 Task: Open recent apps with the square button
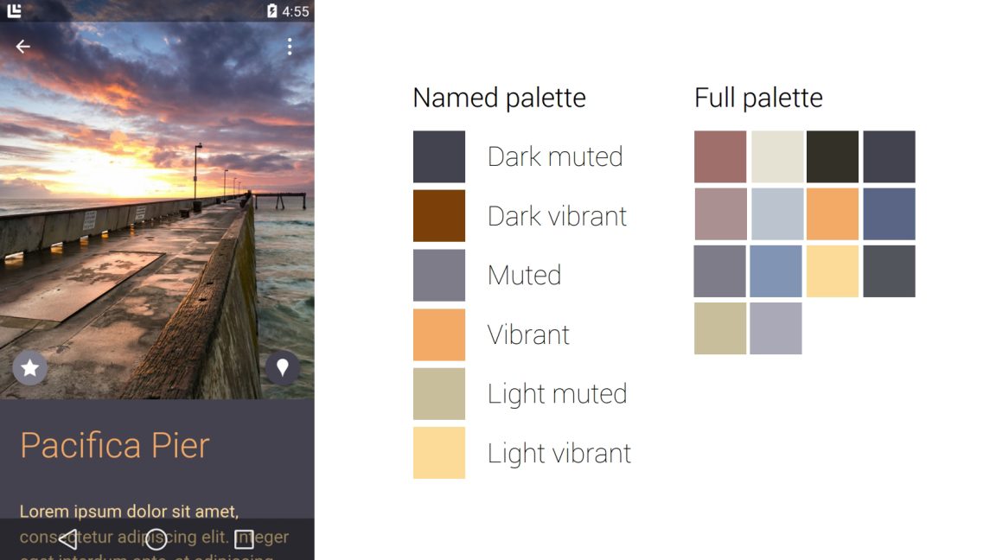[x=244, y=538]
